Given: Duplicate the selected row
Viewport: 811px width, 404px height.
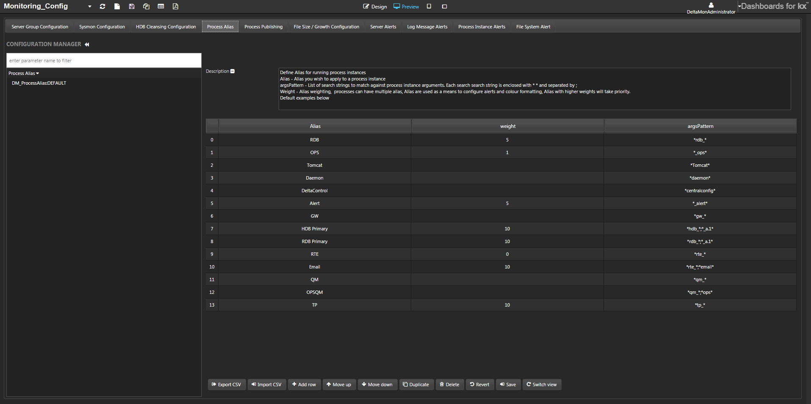Looking at the screenshot, I should (416, 385).
